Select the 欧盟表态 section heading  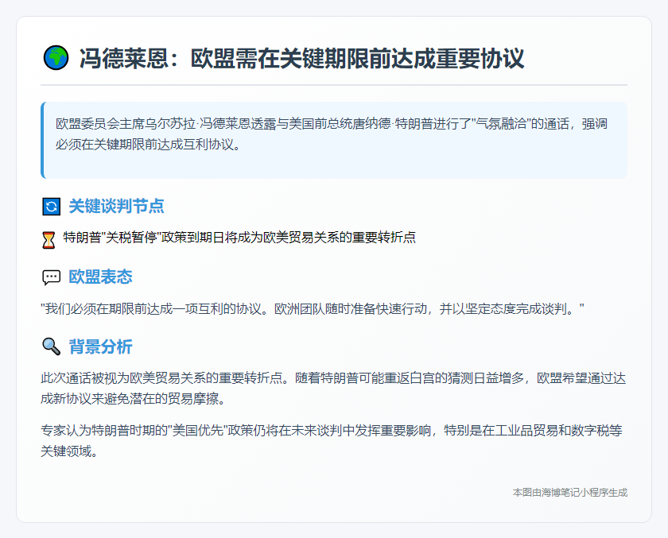pos(100,277)
